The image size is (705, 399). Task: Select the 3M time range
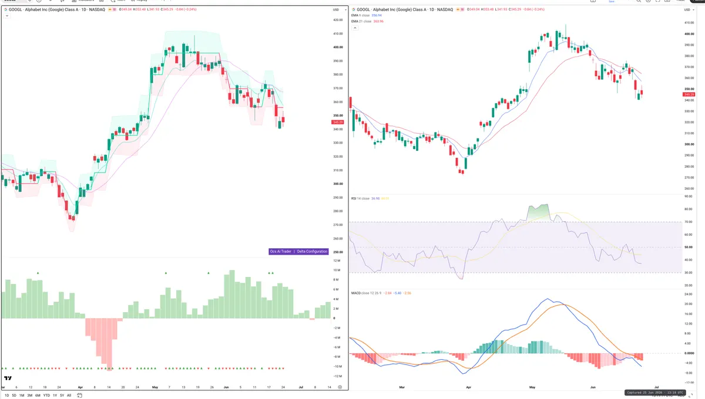[29, 395]
